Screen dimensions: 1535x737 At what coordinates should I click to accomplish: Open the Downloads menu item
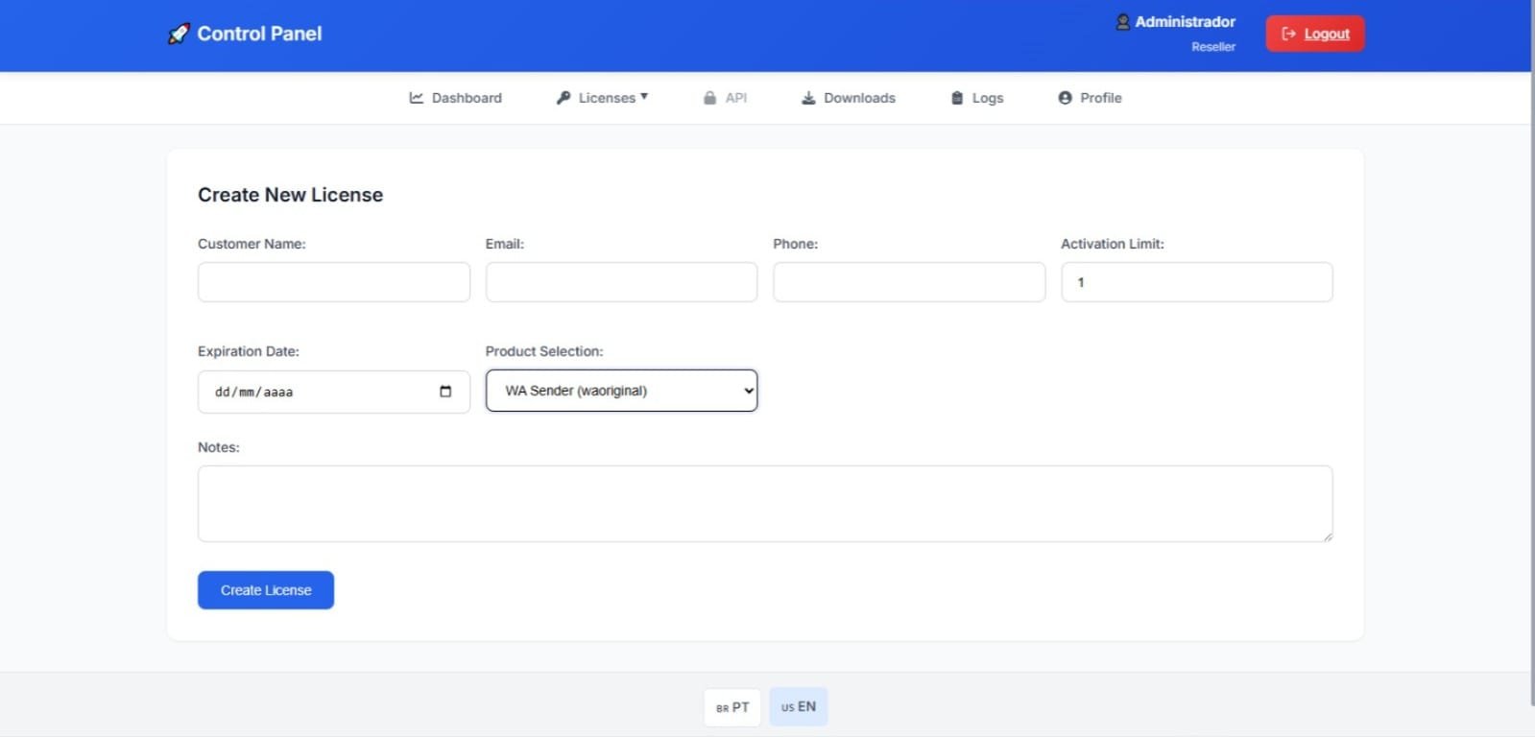(x=858, y=98)
